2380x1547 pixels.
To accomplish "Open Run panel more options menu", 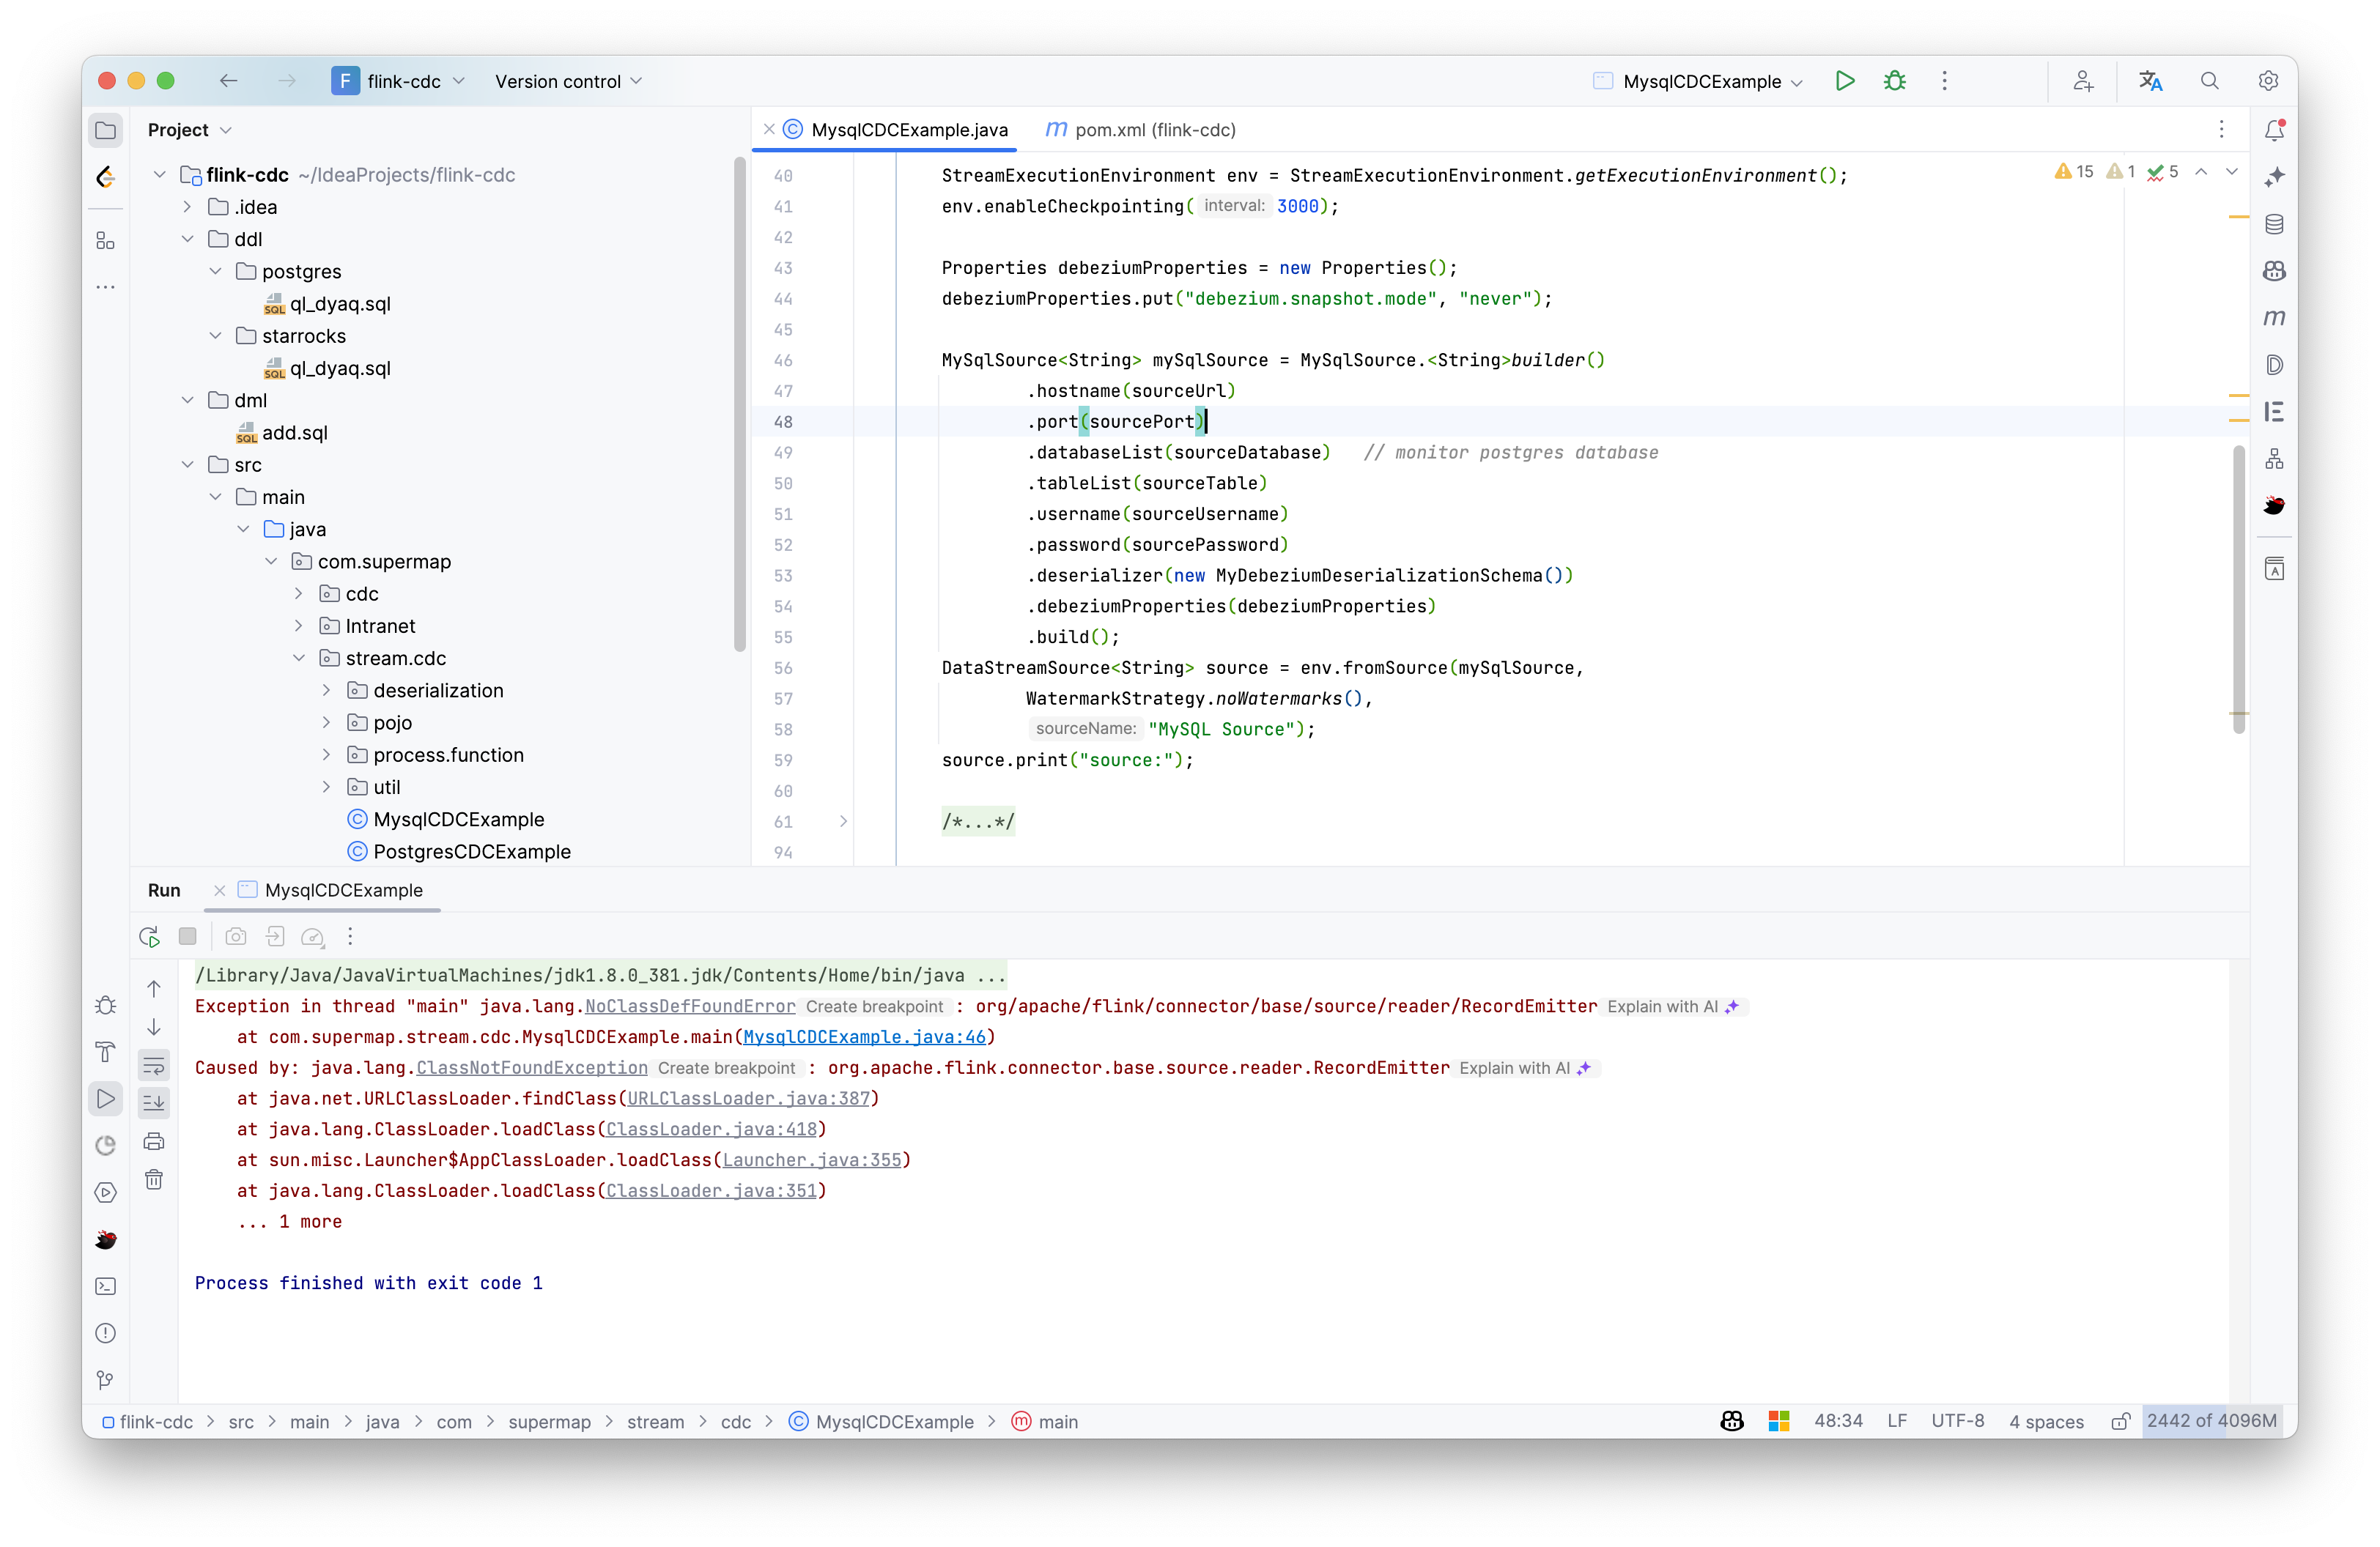I will (x=350, y=936).
